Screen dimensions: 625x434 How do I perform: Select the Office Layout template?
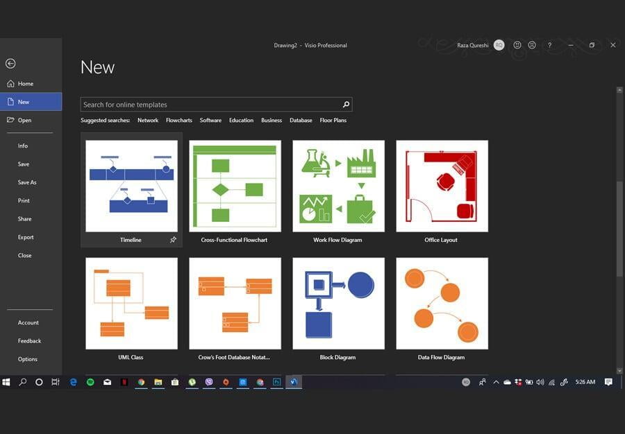tap(442, 186)
